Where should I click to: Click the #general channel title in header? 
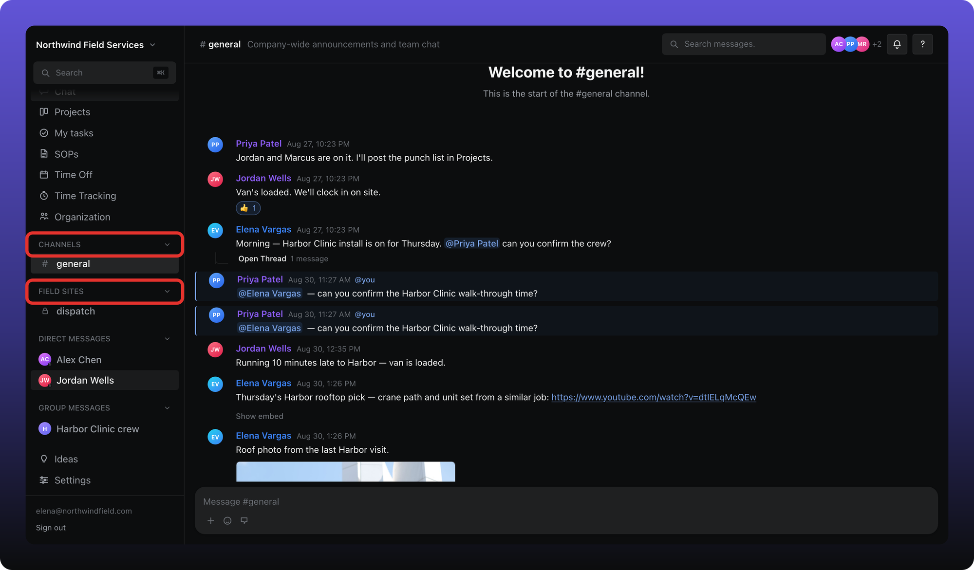220,44
